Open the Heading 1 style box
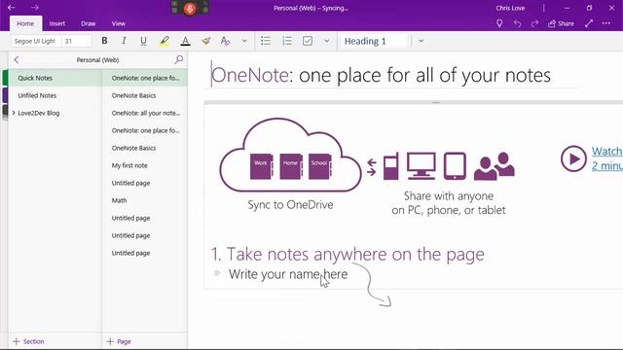623x350 pixels. point(374,41)
